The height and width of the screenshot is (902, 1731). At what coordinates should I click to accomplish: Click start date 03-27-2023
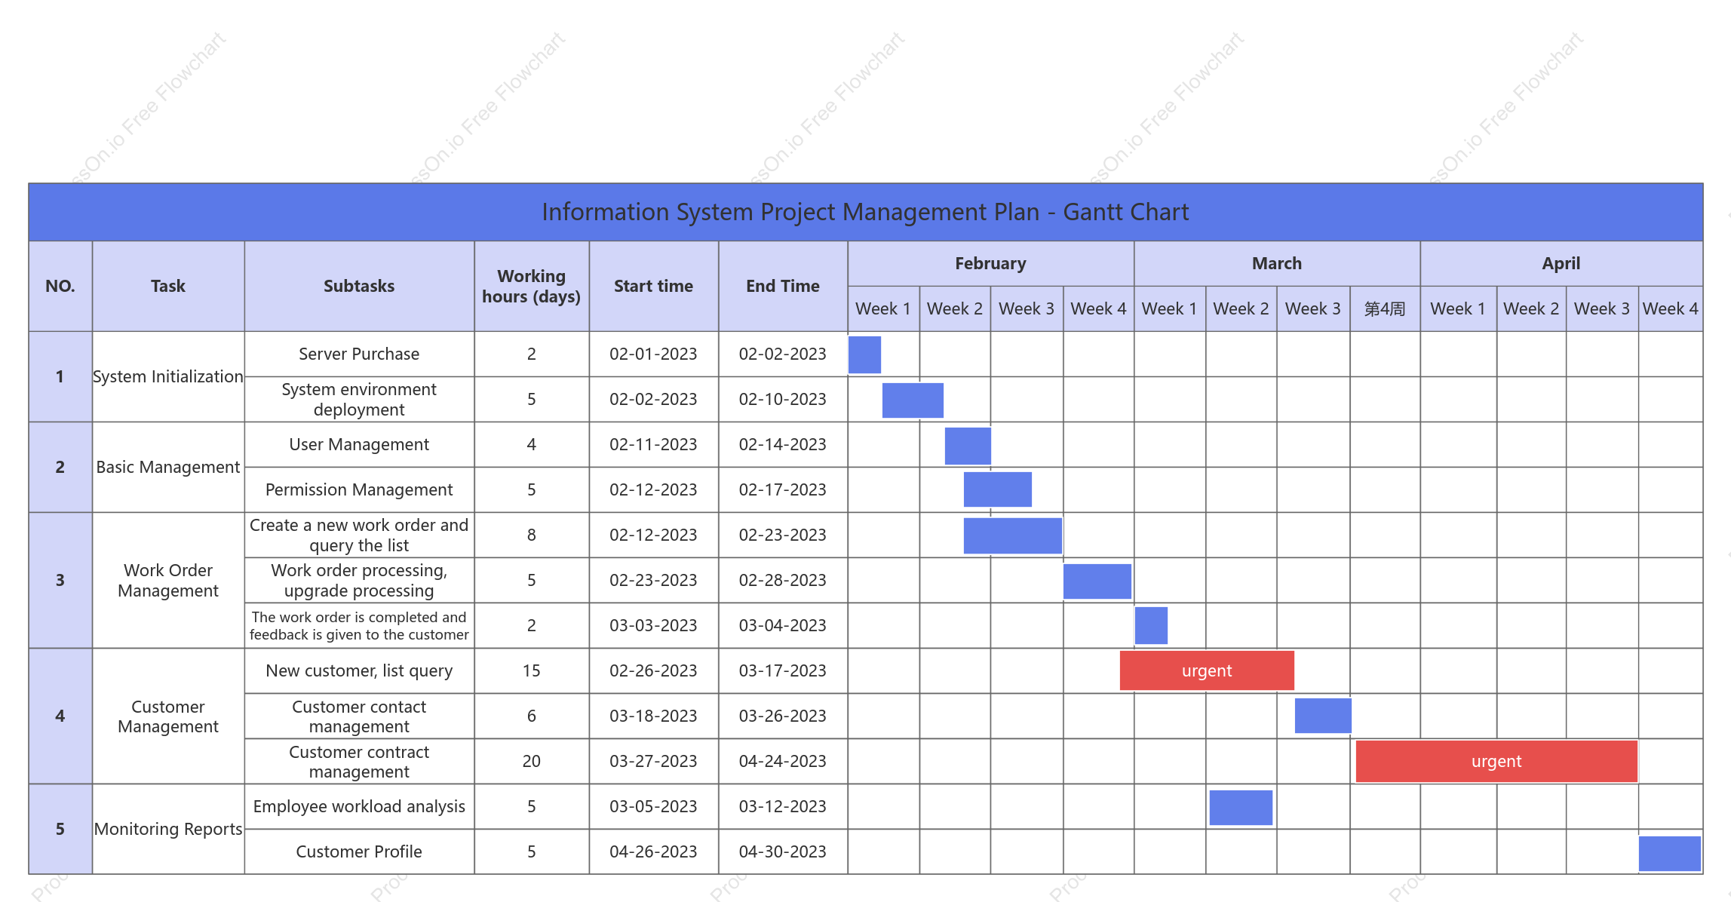point(653,761)
